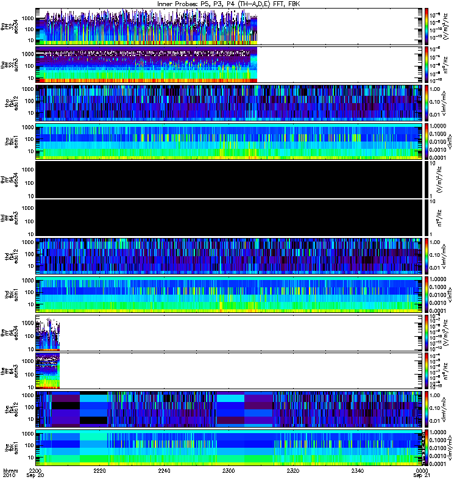This screenshot has height=488, width=457.
Task: Click the 2300 time axis label
Action: click(x=228, y=470)
